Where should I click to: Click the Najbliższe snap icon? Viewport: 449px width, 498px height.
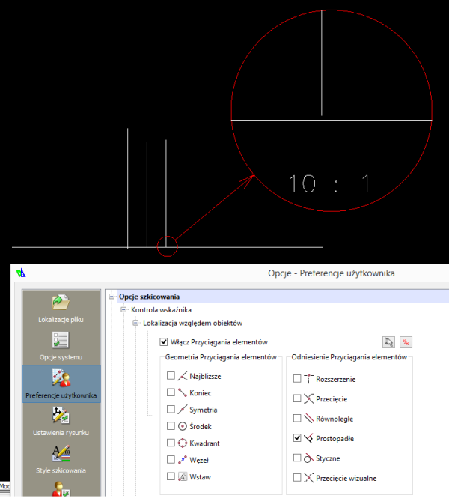click(x=183, y=376)
